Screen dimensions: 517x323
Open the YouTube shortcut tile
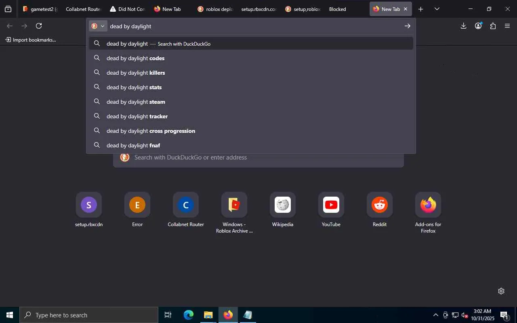[x=331, y=210]
